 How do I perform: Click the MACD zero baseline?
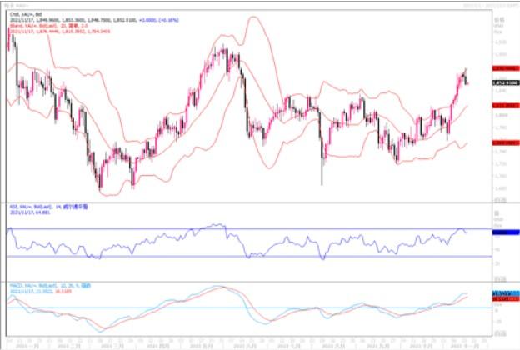(250, 307)
